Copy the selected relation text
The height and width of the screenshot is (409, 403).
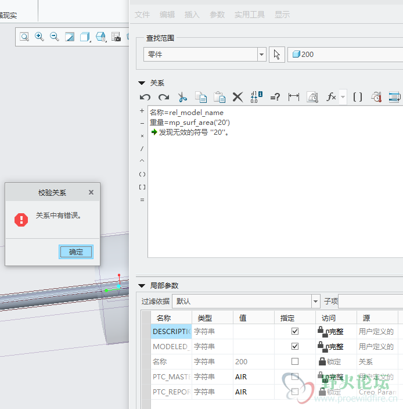[x=201, y=97]
